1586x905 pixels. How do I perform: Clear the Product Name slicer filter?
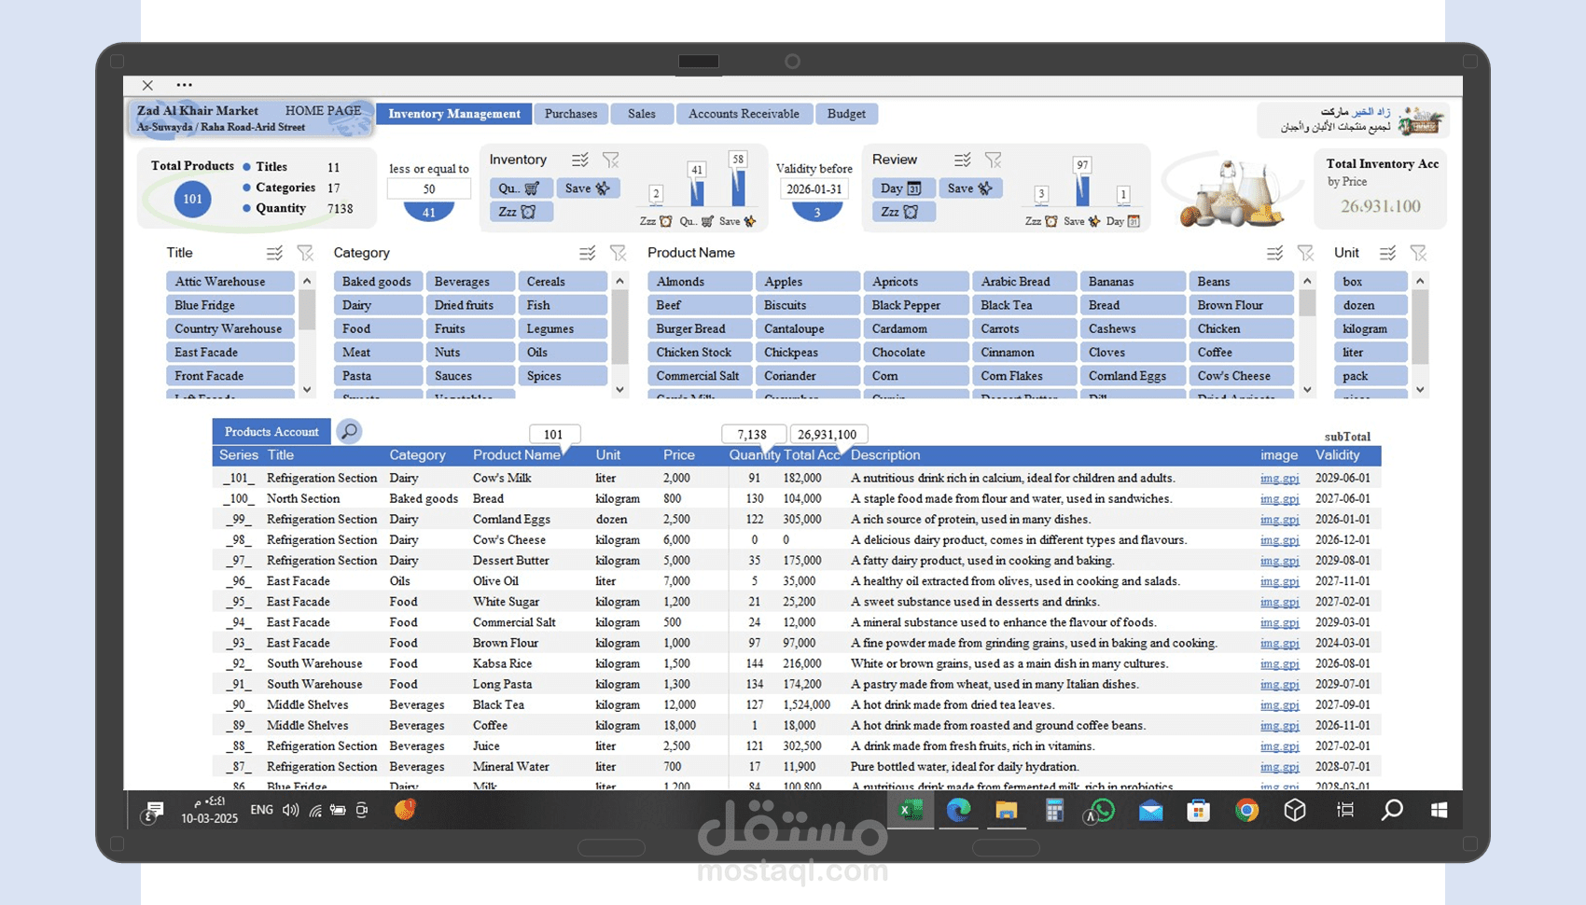pyautogui.click(x=1305, y=252)
